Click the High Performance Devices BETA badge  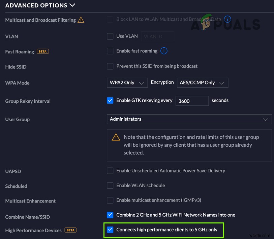[70, 230]
